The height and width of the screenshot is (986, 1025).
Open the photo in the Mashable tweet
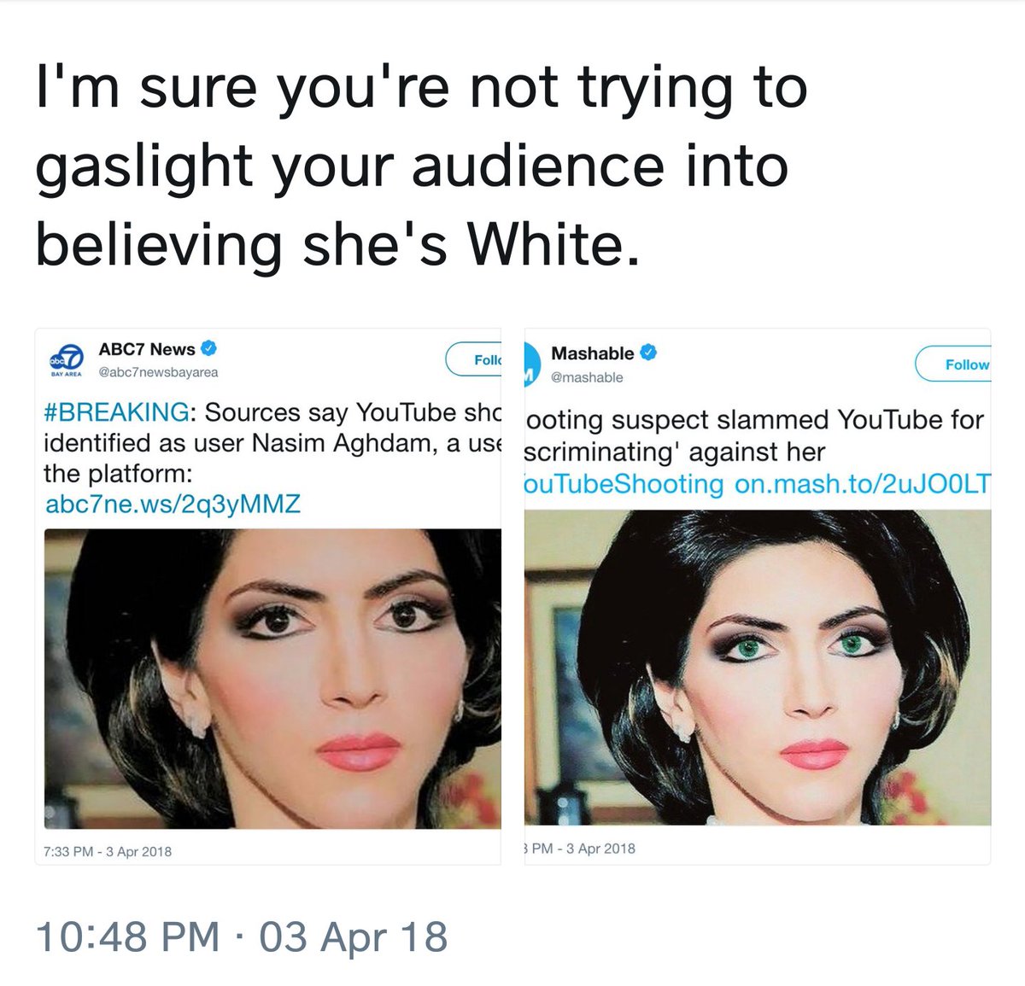click(758, 668)
